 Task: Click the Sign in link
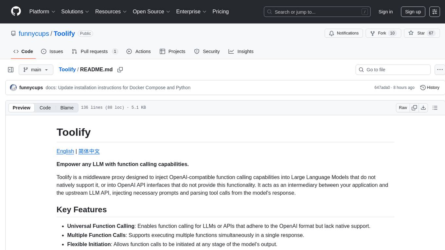click(x=385, y=12)
